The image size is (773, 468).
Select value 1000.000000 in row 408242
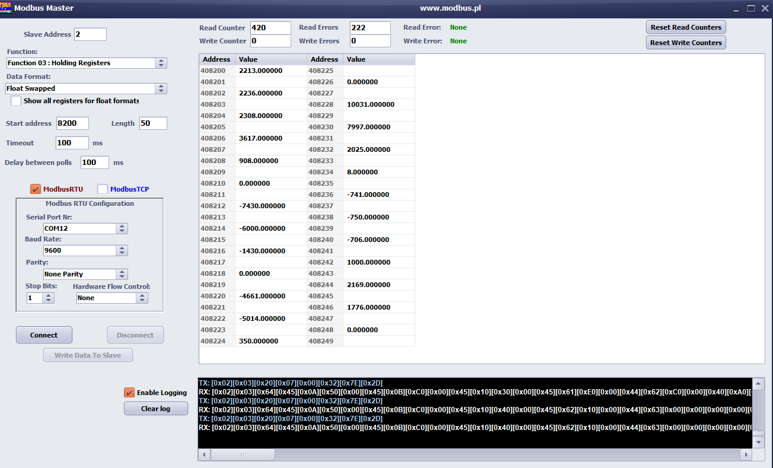tap(379, 262)
